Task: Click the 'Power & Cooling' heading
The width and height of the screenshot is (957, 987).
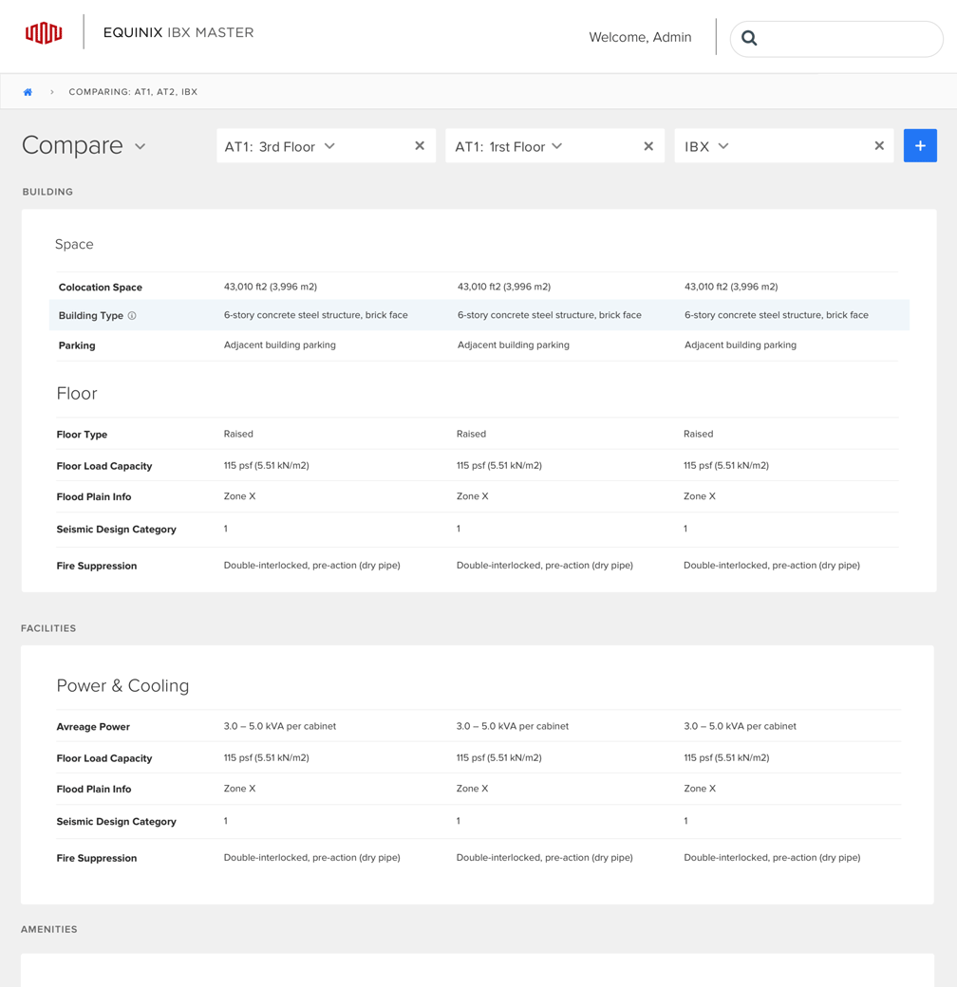Action: coord(122,685)
